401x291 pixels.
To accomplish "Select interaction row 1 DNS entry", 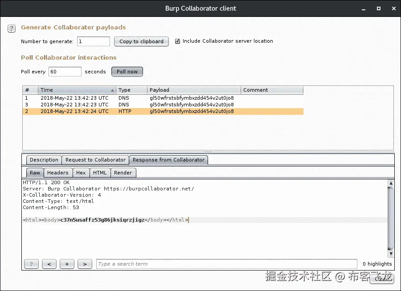I will coord(163,98).
